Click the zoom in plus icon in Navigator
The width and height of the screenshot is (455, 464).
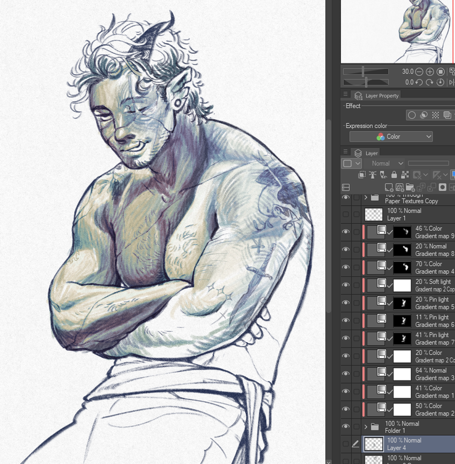coord(430,72)
